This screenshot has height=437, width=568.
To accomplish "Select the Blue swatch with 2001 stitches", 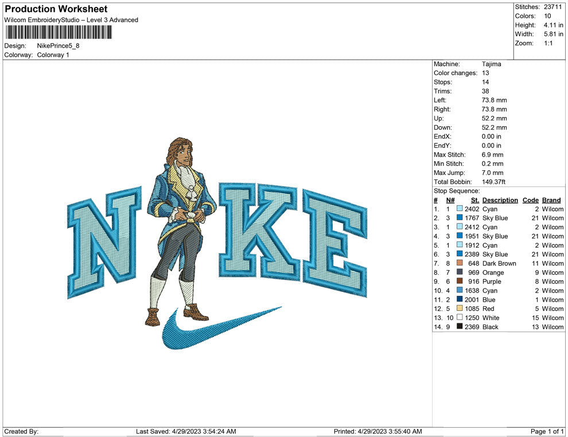I will click(x=460, y=299).
